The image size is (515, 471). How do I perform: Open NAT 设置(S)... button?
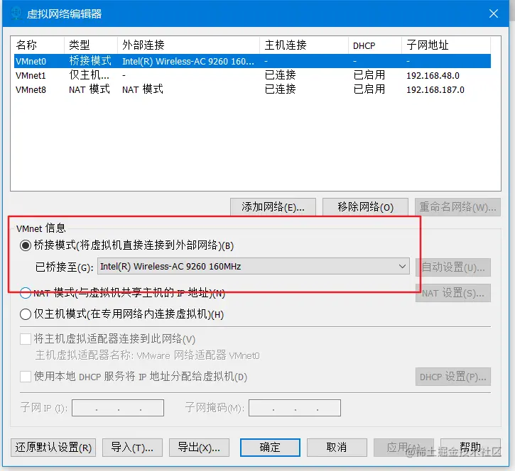click(x=453, y=293)
